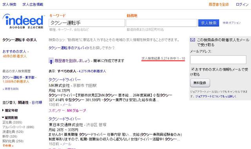Click the 無料登録 button
The width and height of the screenshot is (251, 149).
click(200, 83)
